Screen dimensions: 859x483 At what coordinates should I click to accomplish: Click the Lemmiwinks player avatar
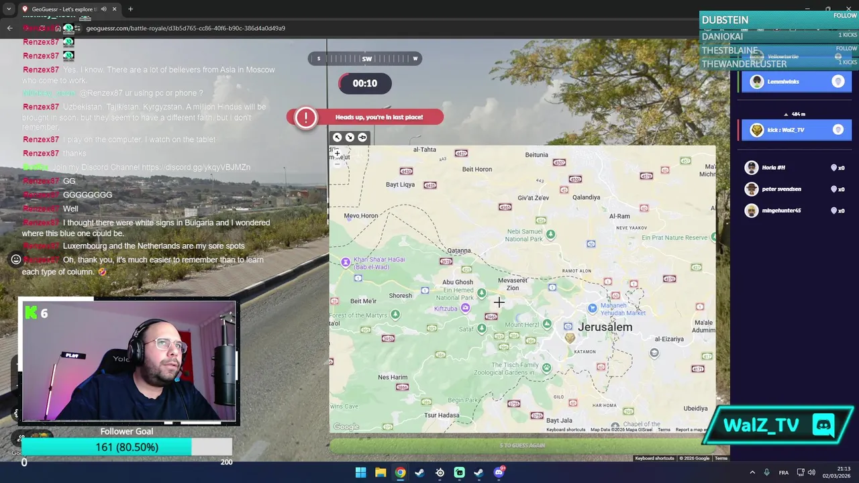click(757, 82)
